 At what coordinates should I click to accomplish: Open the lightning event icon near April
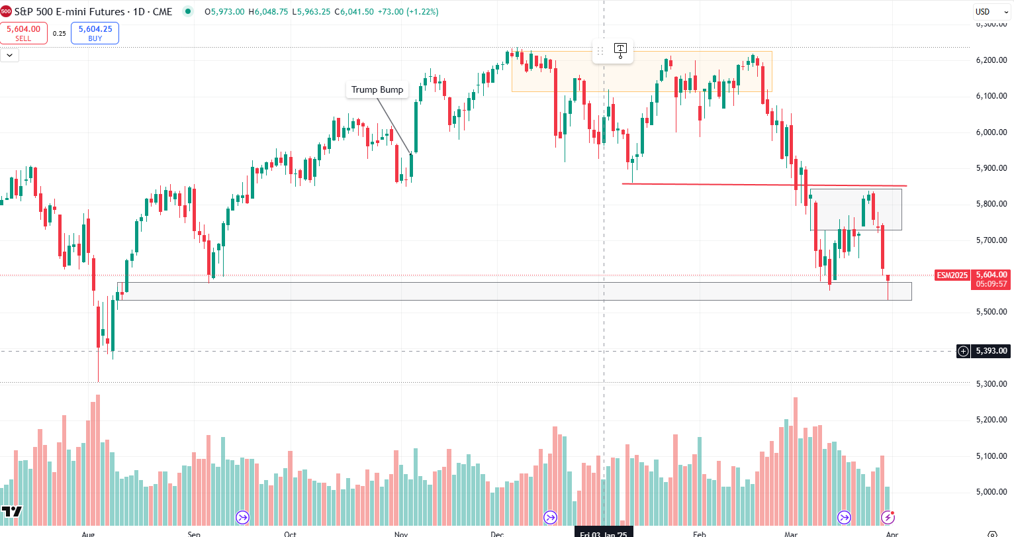[x=888, y=516]
